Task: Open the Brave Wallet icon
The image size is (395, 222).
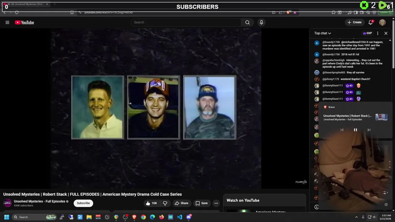Action: click(x=362, y=12)
